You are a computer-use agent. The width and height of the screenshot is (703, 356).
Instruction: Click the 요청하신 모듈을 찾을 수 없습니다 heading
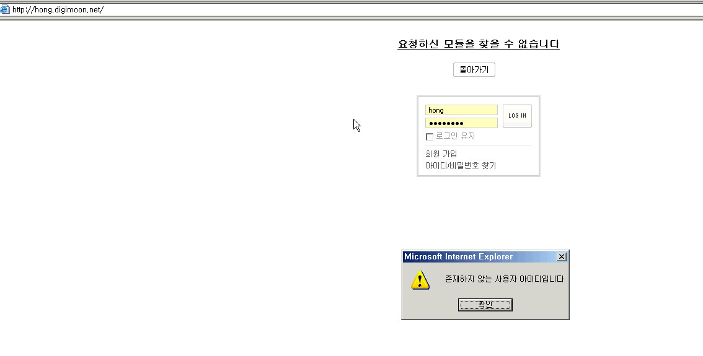pyautogui.click(x=479, y=44)
